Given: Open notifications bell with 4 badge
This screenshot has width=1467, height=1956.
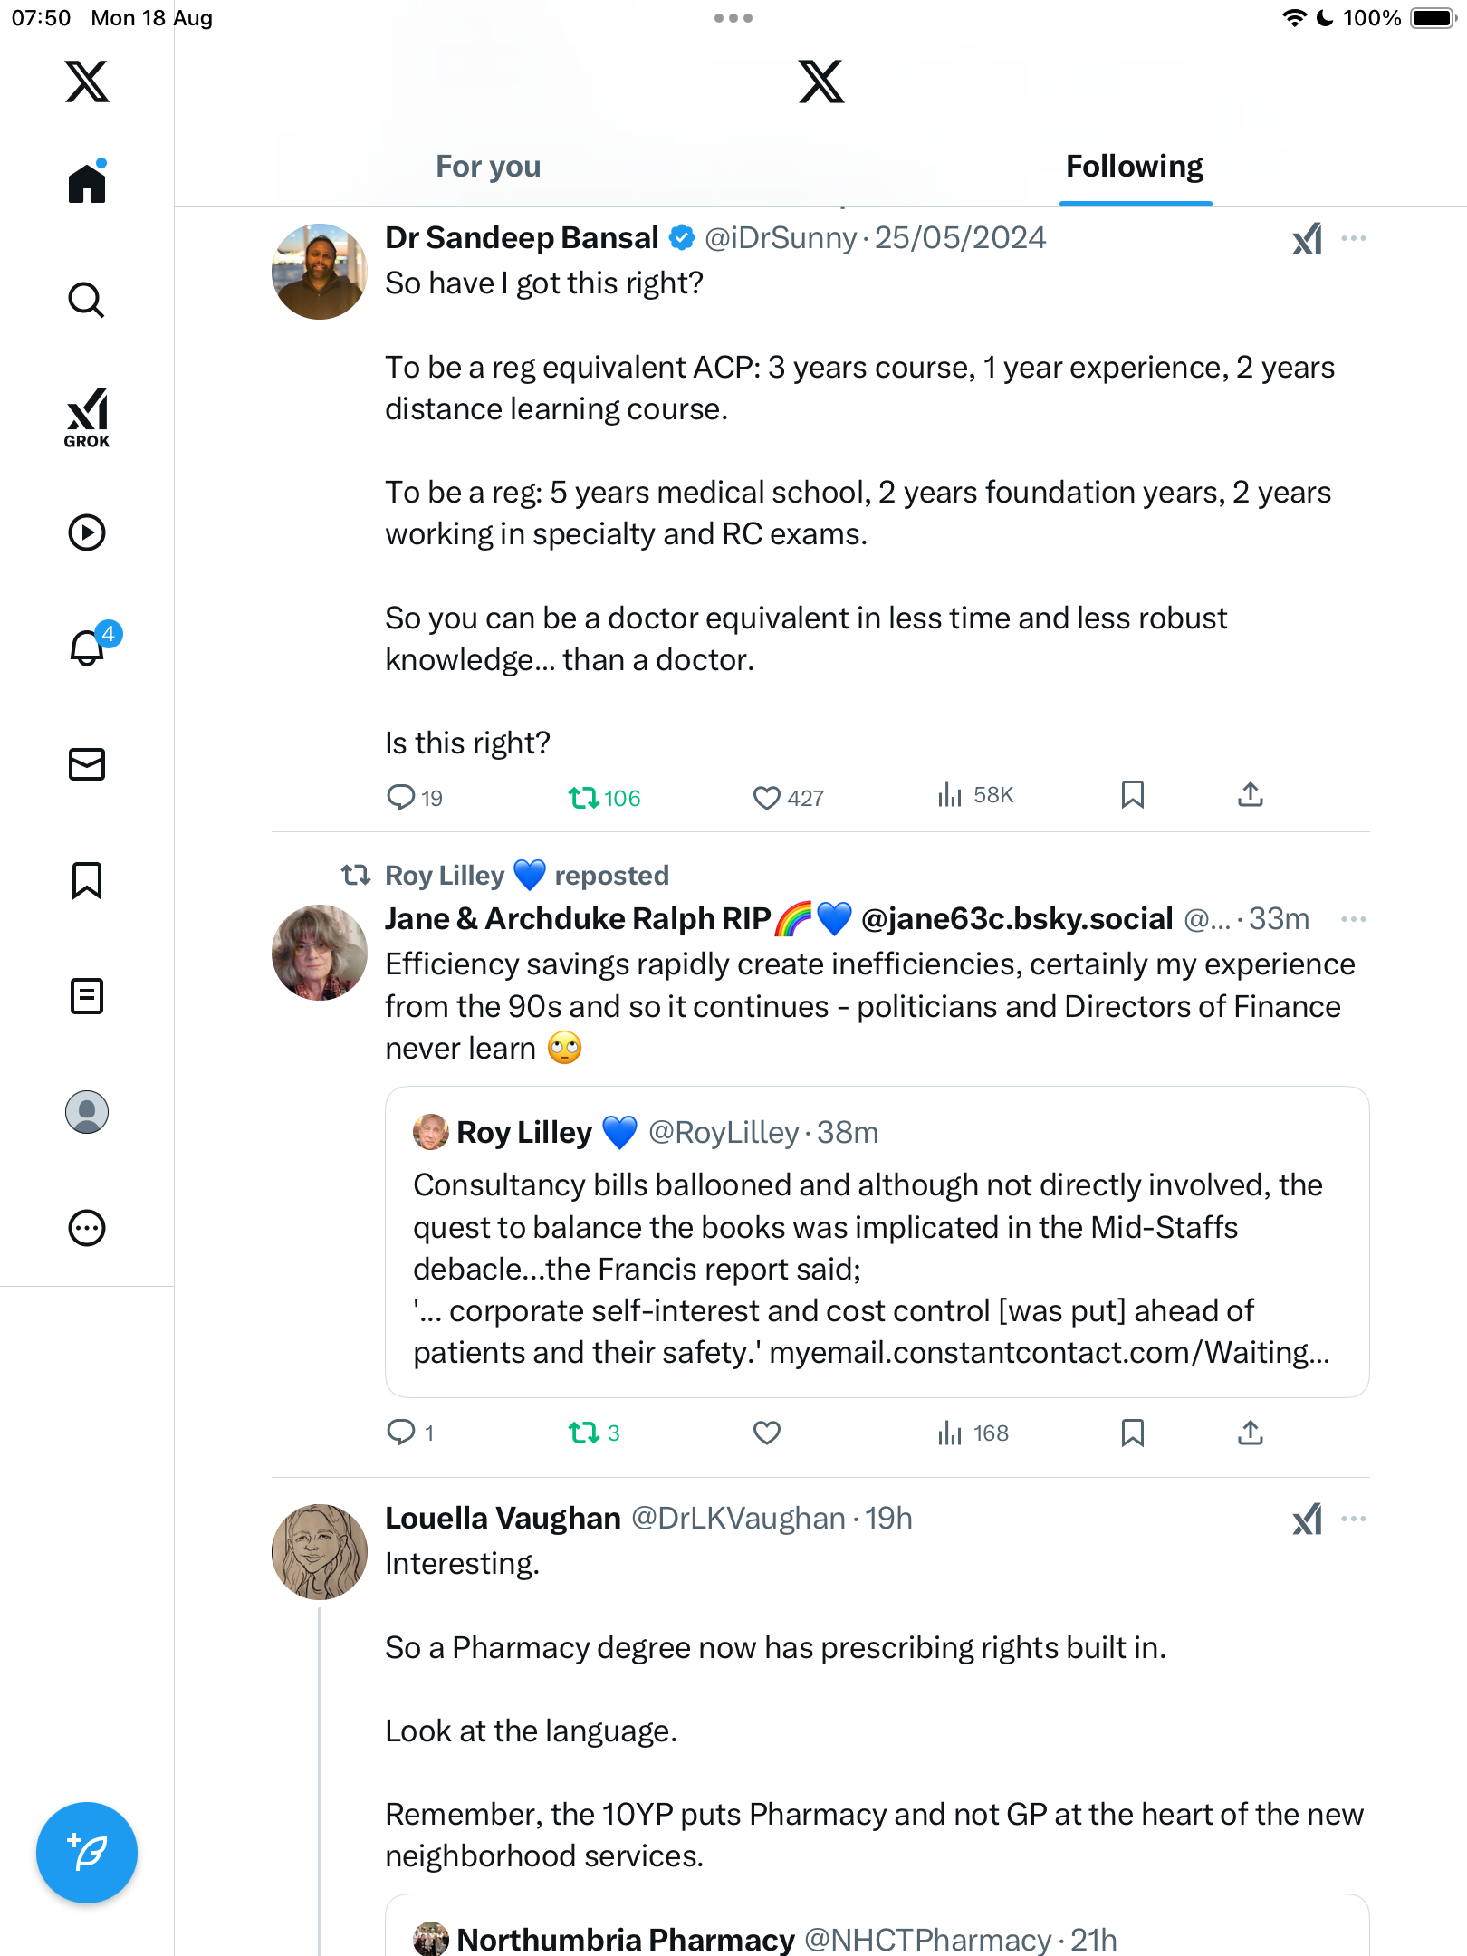Looking at the screenshot, I should click(x=88, y=647).
